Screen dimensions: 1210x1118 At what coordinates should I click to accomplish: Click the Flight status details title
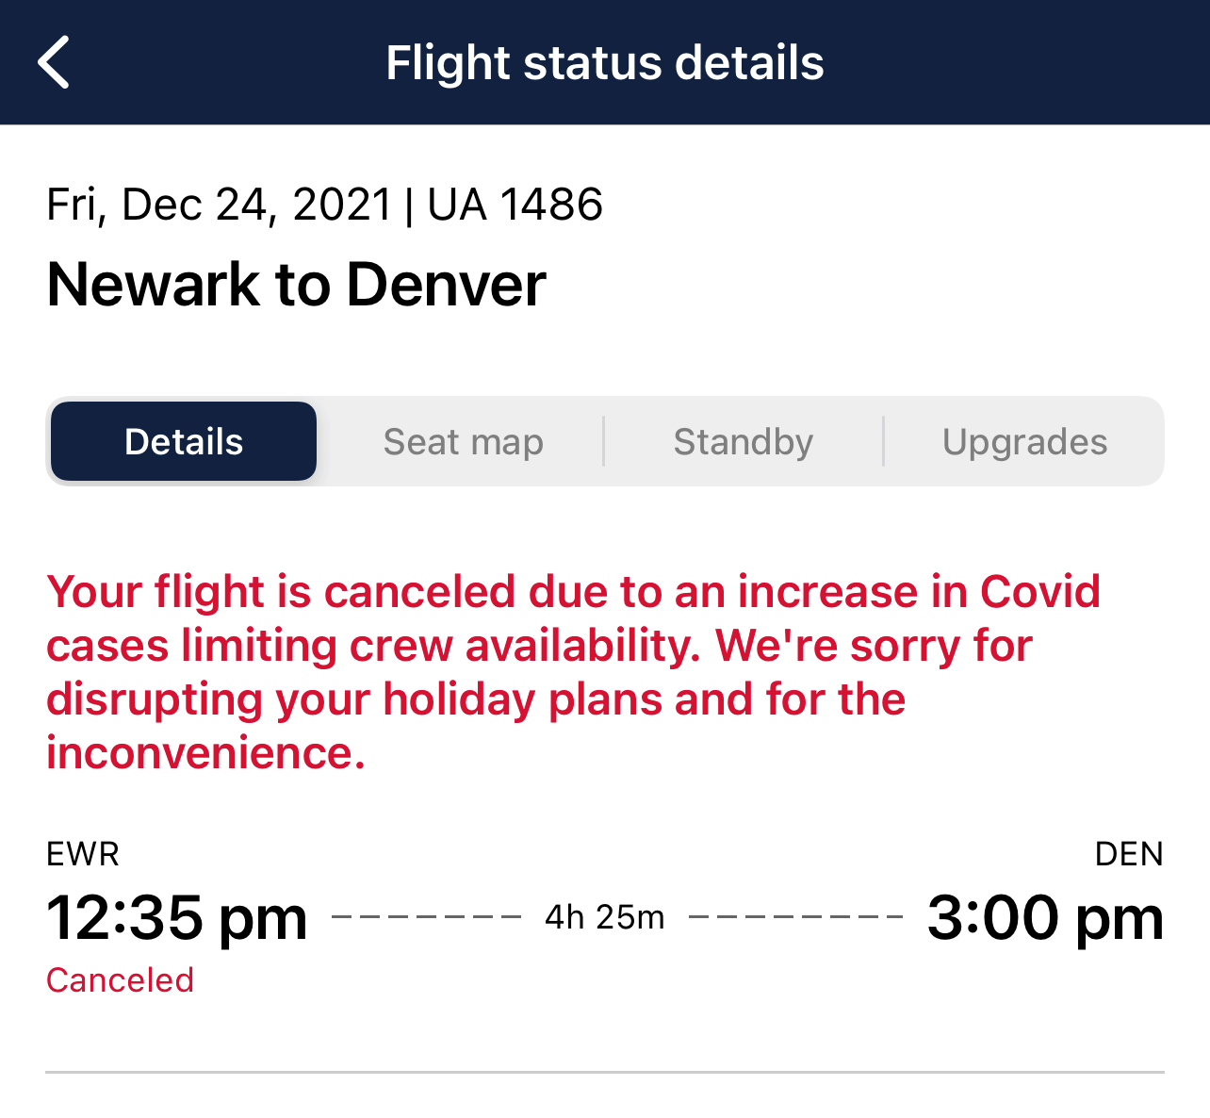pyautogui.click(x=604, y=61)
